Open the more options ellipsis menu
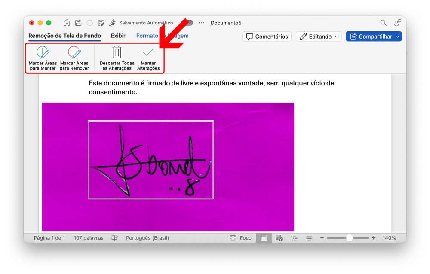This screenshot has width=430, height=274. (x=201, y=23)
